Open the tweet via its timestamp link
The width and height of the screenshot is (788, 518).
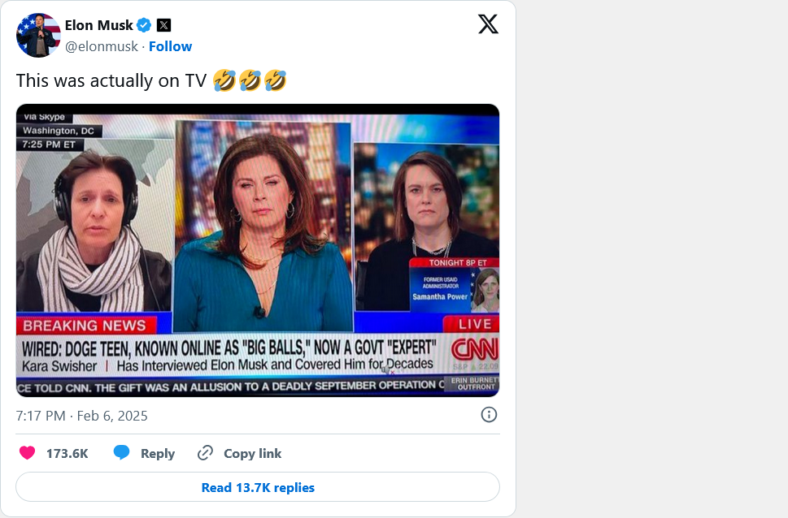coord(82,415)
